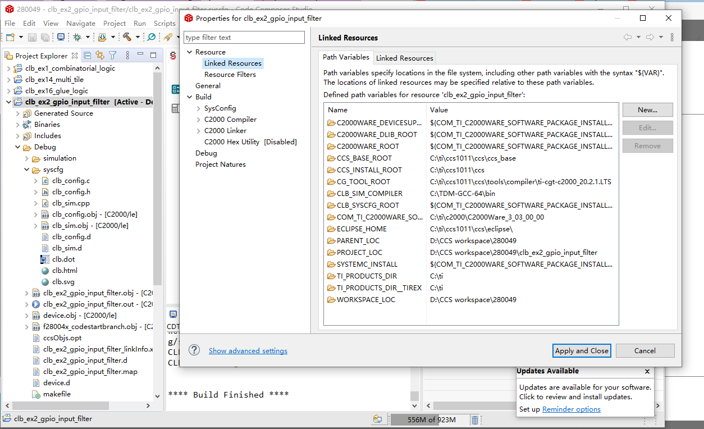Open the Run menu
The image size is (704, 429).
click(140, 23)
